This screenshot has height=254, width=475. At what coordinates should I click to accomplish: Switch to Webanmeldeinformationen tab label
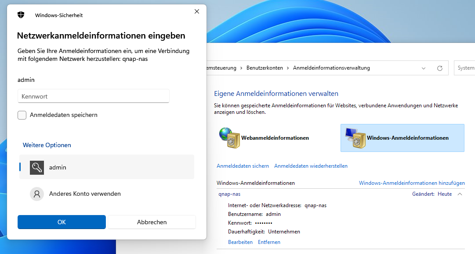coord(275,138)
